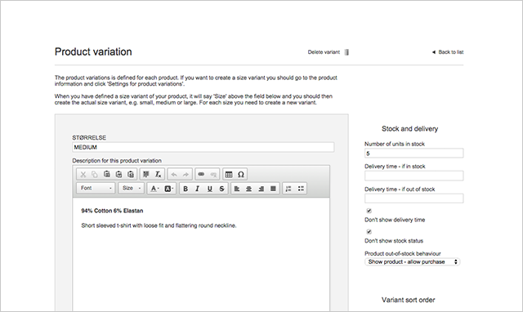Toggle Italic formatting
Viewport: 523px width, 312px height.
[198, 189]
